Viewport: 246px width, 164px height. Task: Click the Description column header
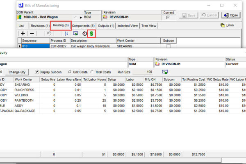pyautogui.click(x=93, y=41)
